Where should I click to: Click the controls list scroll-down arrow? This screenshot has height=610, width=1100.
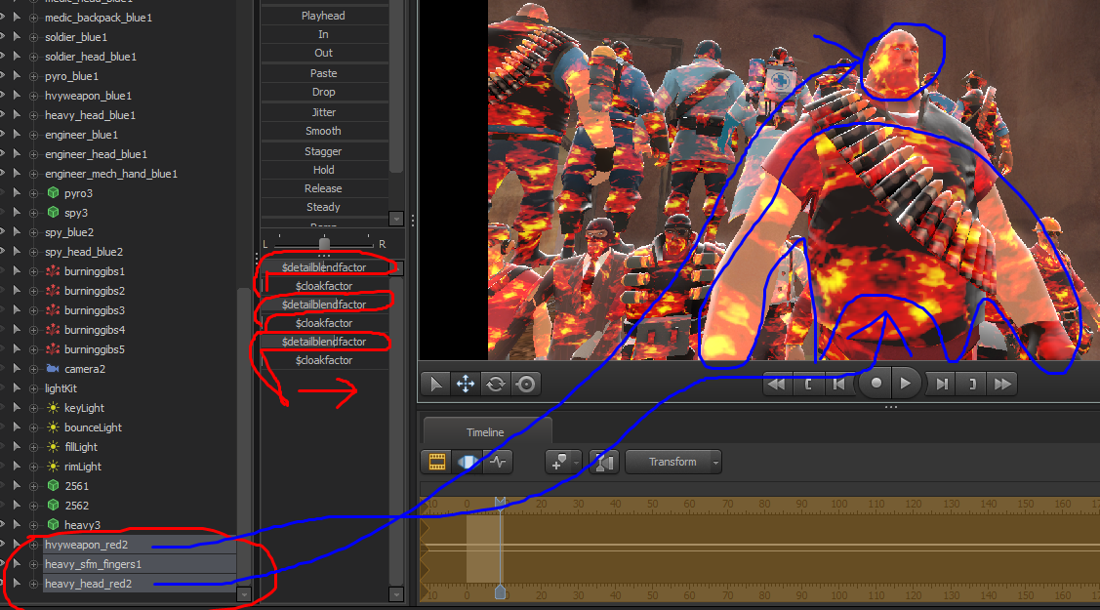coord(396,594)
